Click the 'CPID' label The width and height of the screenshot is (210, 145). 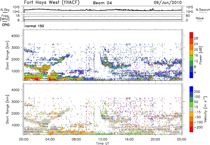6,25
